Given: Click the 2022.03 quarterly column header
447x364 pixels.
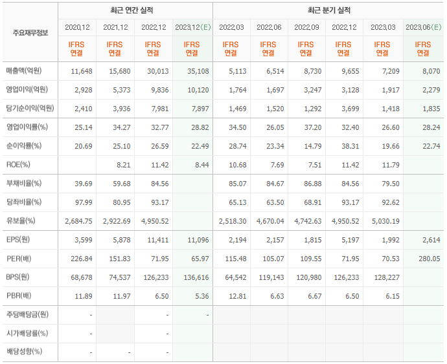Looking at the screenshot, I should [231, 27].
